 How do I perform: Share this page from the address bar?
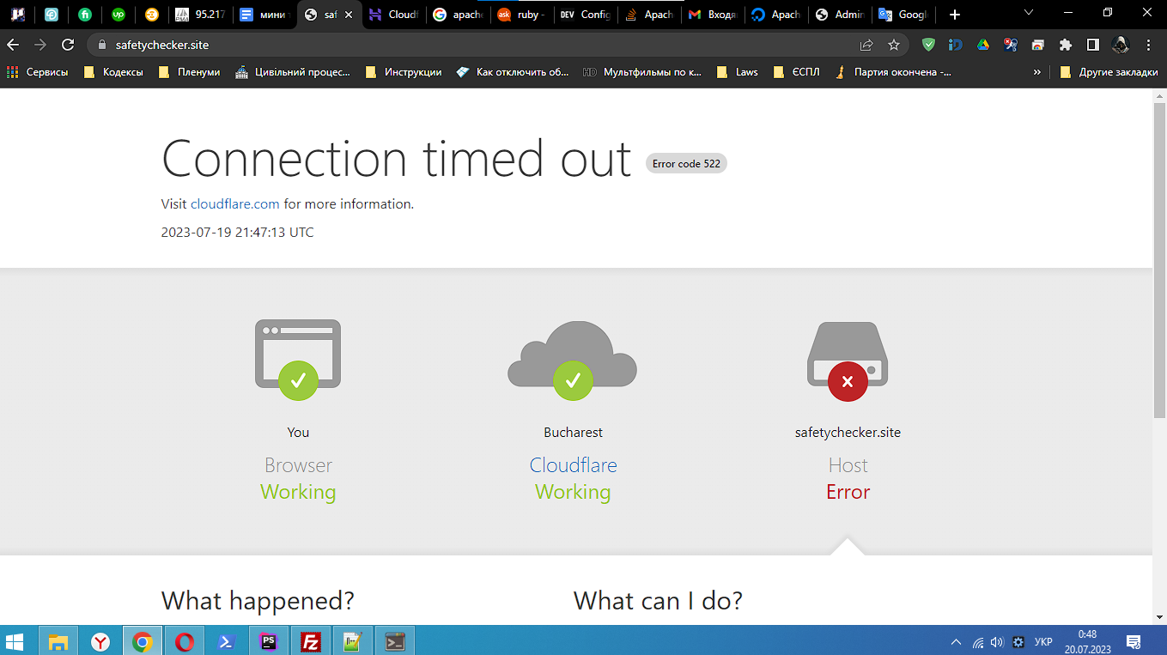(866, 45)
